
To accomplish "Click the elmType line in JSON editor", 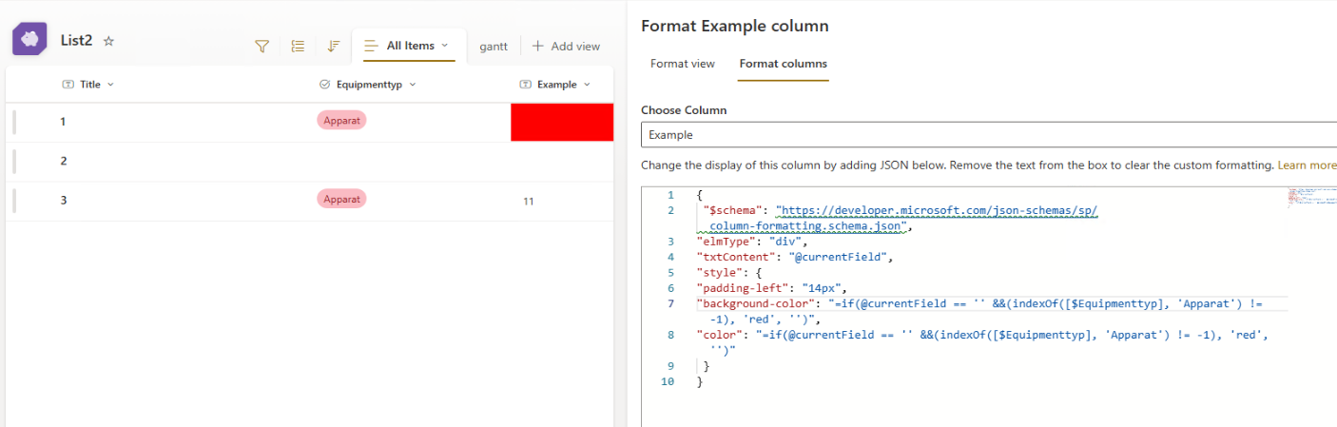I will [x=751, y=242].
